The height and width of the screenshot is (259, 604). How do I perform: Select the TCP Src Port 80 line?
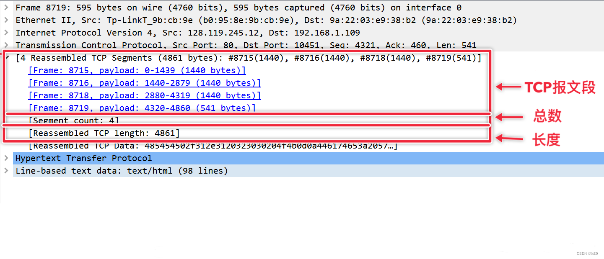(246, 45)
